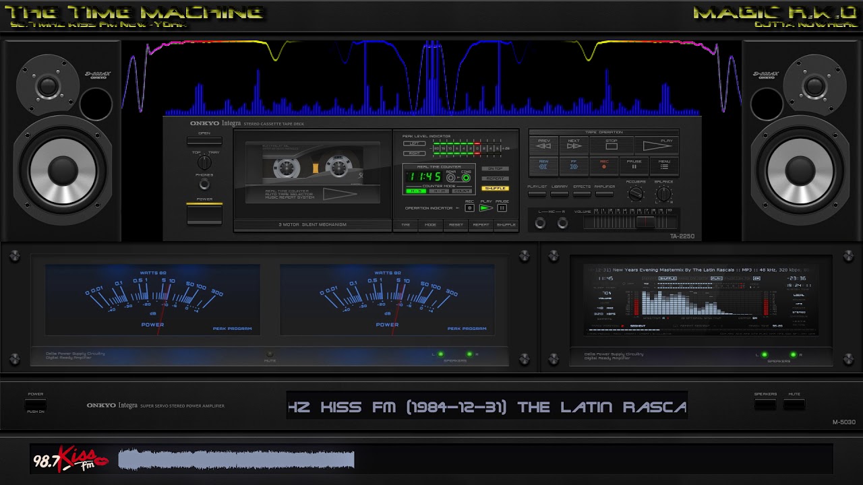Click the MUTE button on the M-5030 amplifier
This screenshot has width=863, height=485.
click(x=794, y=404)
